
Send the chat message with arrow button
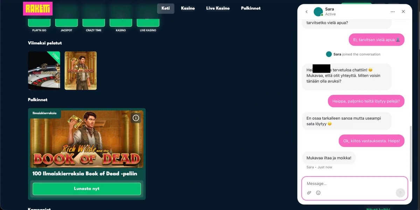400,193
